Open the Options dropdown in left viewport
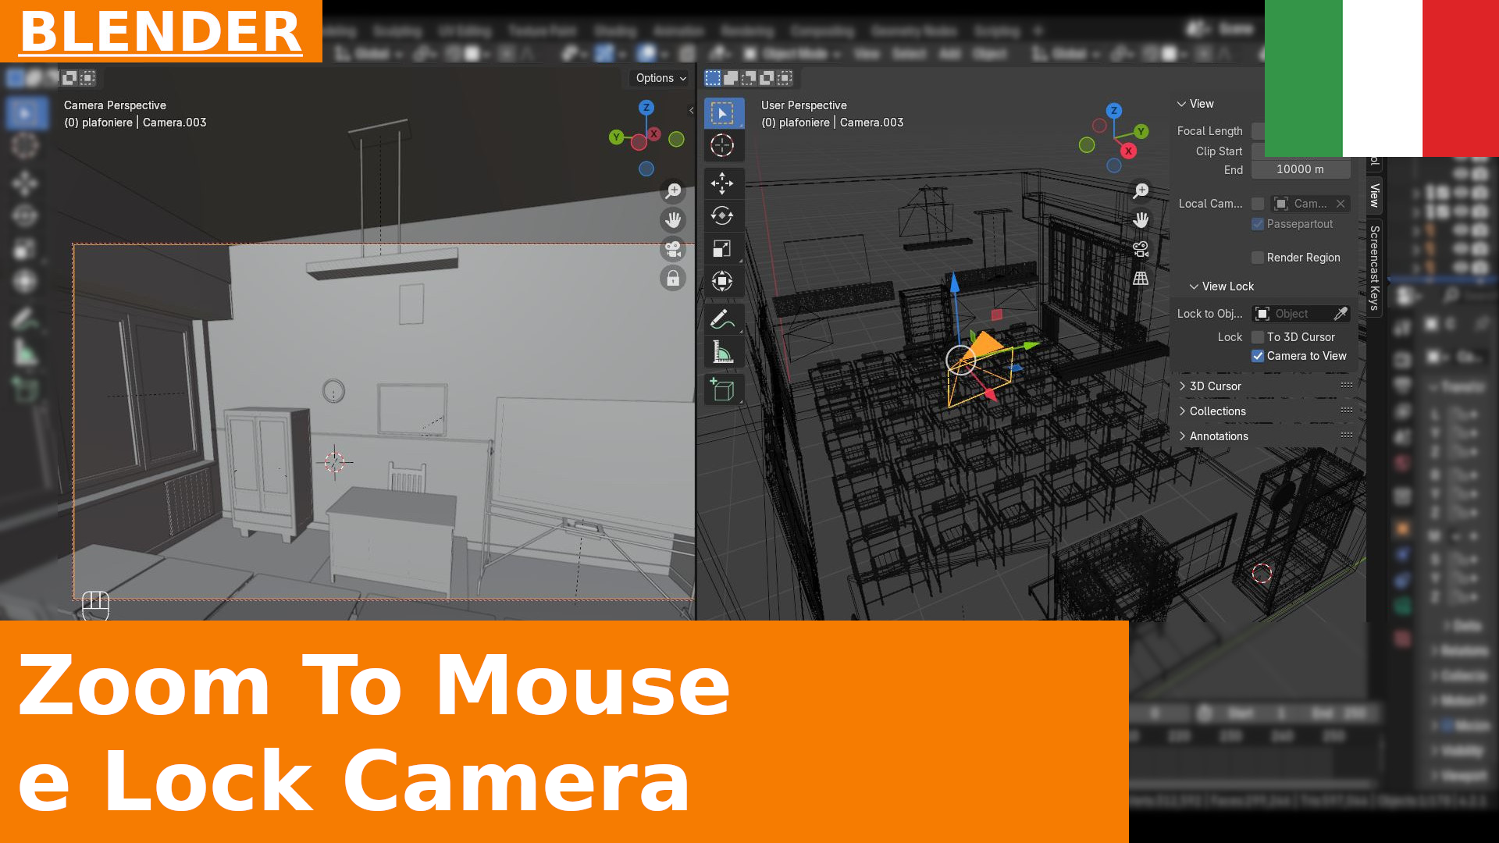The image size is (1499, 843). tap(660, 78)
